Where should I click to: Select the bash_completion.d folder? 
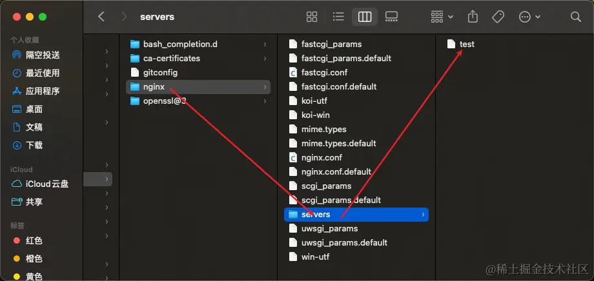[x=198, y=44]
